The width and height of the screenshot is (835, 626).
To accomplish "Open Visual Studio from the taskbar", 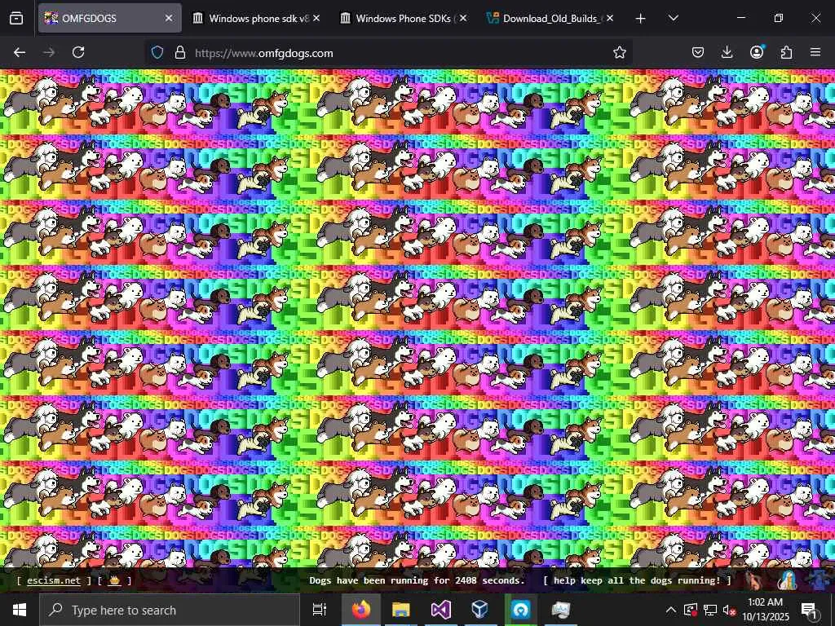I will click(x=440, y=610).
